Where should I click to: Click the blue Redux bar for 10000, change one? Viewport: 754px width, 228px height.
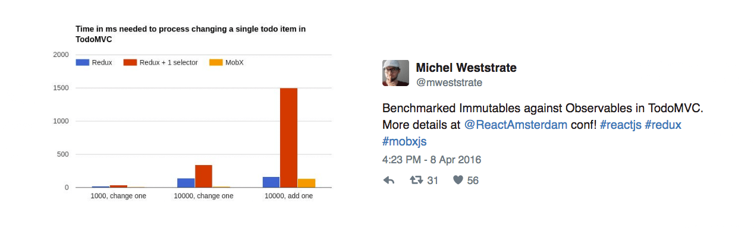point(186,183)
